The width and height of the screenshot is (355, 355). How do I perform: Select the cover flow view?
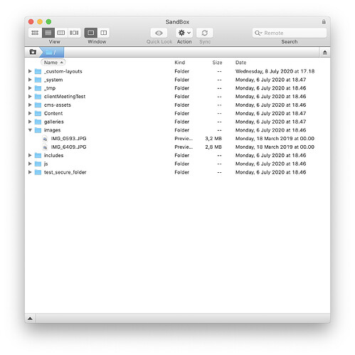pos(74,33)
